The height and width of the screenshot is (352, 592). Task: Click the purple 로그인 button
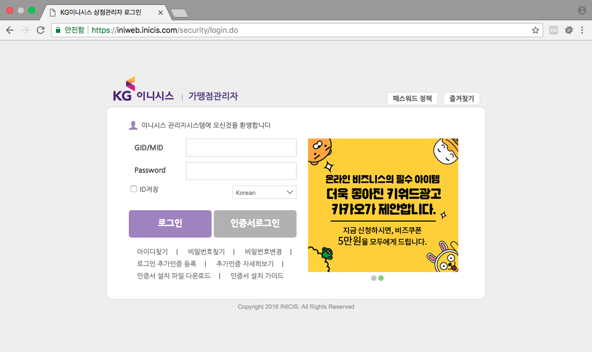[x=170, y=224]
